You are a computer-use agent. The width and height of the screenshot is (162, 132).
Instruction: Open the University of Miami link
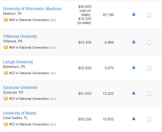pyautogui.click(x=20, y=113)
